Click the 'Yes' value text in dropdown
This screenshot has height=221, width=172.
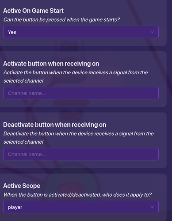pos(12,32)
